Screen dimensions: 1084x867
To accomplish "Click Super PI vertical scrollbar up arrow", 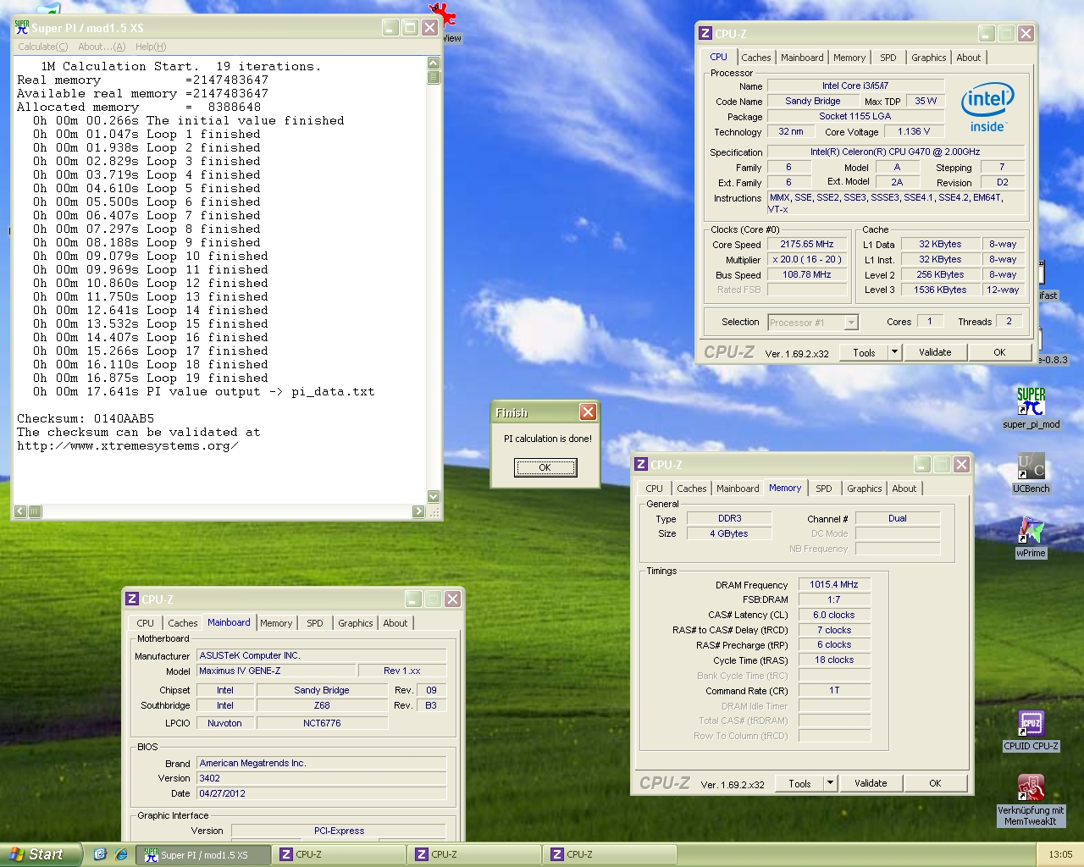I will pyautogui.click(x=434, y=63).
